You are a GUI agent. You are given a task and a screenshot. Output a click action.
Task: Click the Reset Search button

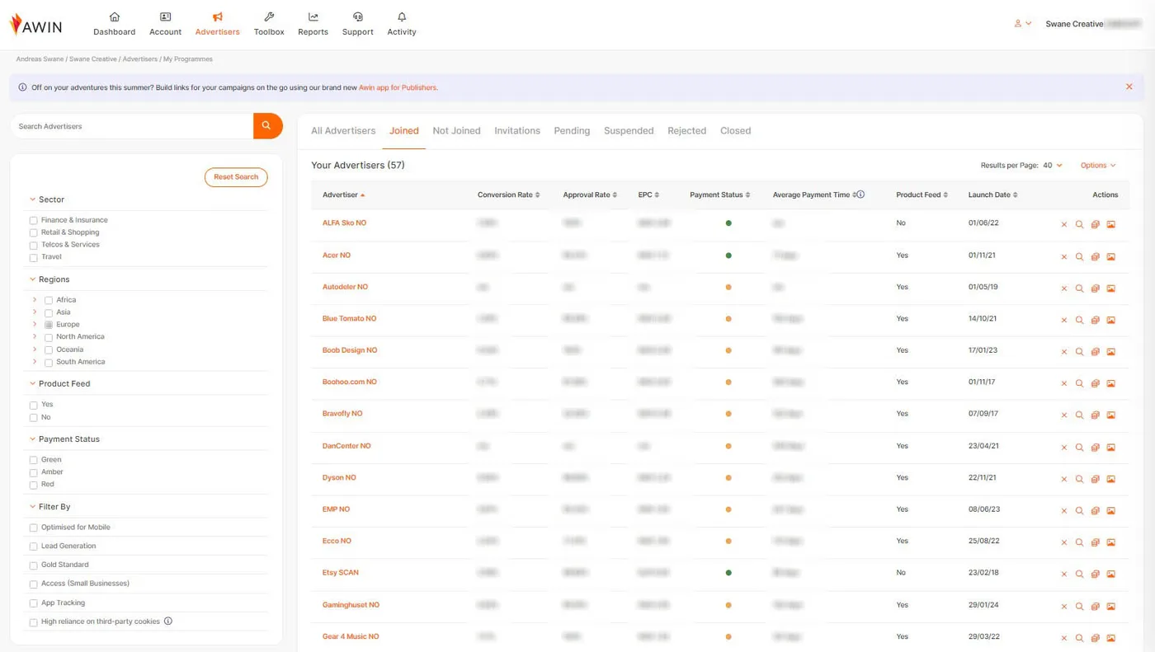pyautogui.click(x=236, y=177)
